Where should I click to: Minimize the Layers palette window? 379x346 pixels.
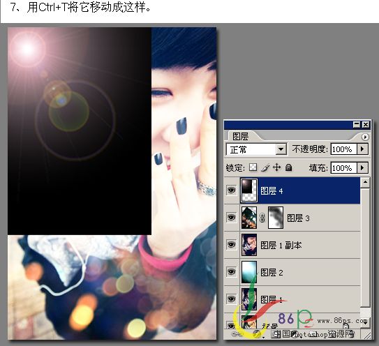click(357, 125)
